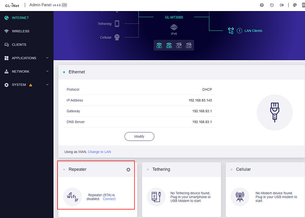Open Repeater settings gear icon
Image resolution: width=305 pixels, height=218 pixels.
pyautogui.click(x=128, y=169)
